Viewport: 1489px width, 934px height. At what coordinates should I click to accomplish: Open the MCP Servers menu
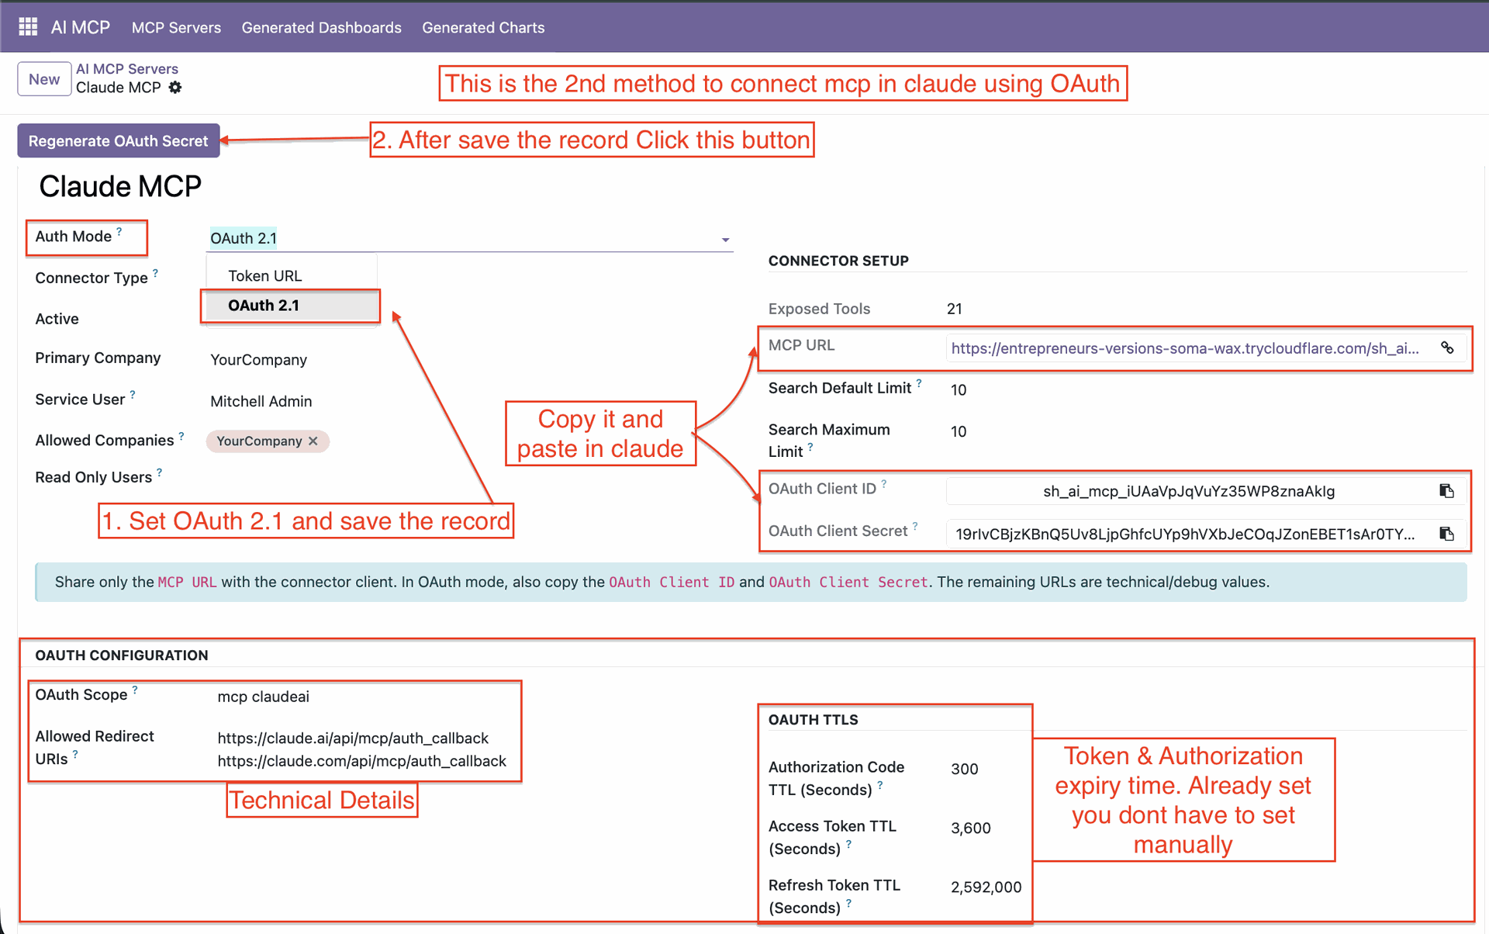click(x=176, y=27)
